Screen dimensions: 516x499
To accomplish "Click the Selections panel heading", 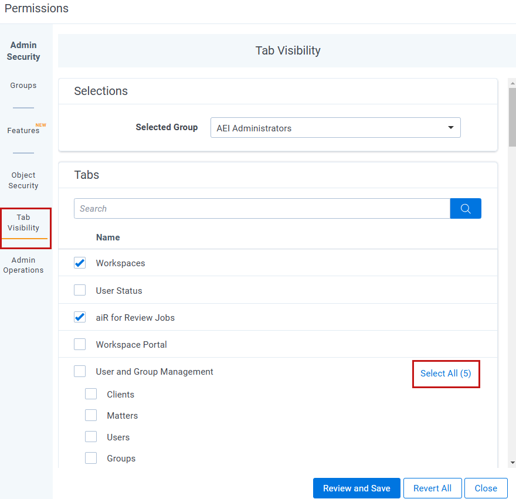I will pyautogui.click(x=101, y=91).
